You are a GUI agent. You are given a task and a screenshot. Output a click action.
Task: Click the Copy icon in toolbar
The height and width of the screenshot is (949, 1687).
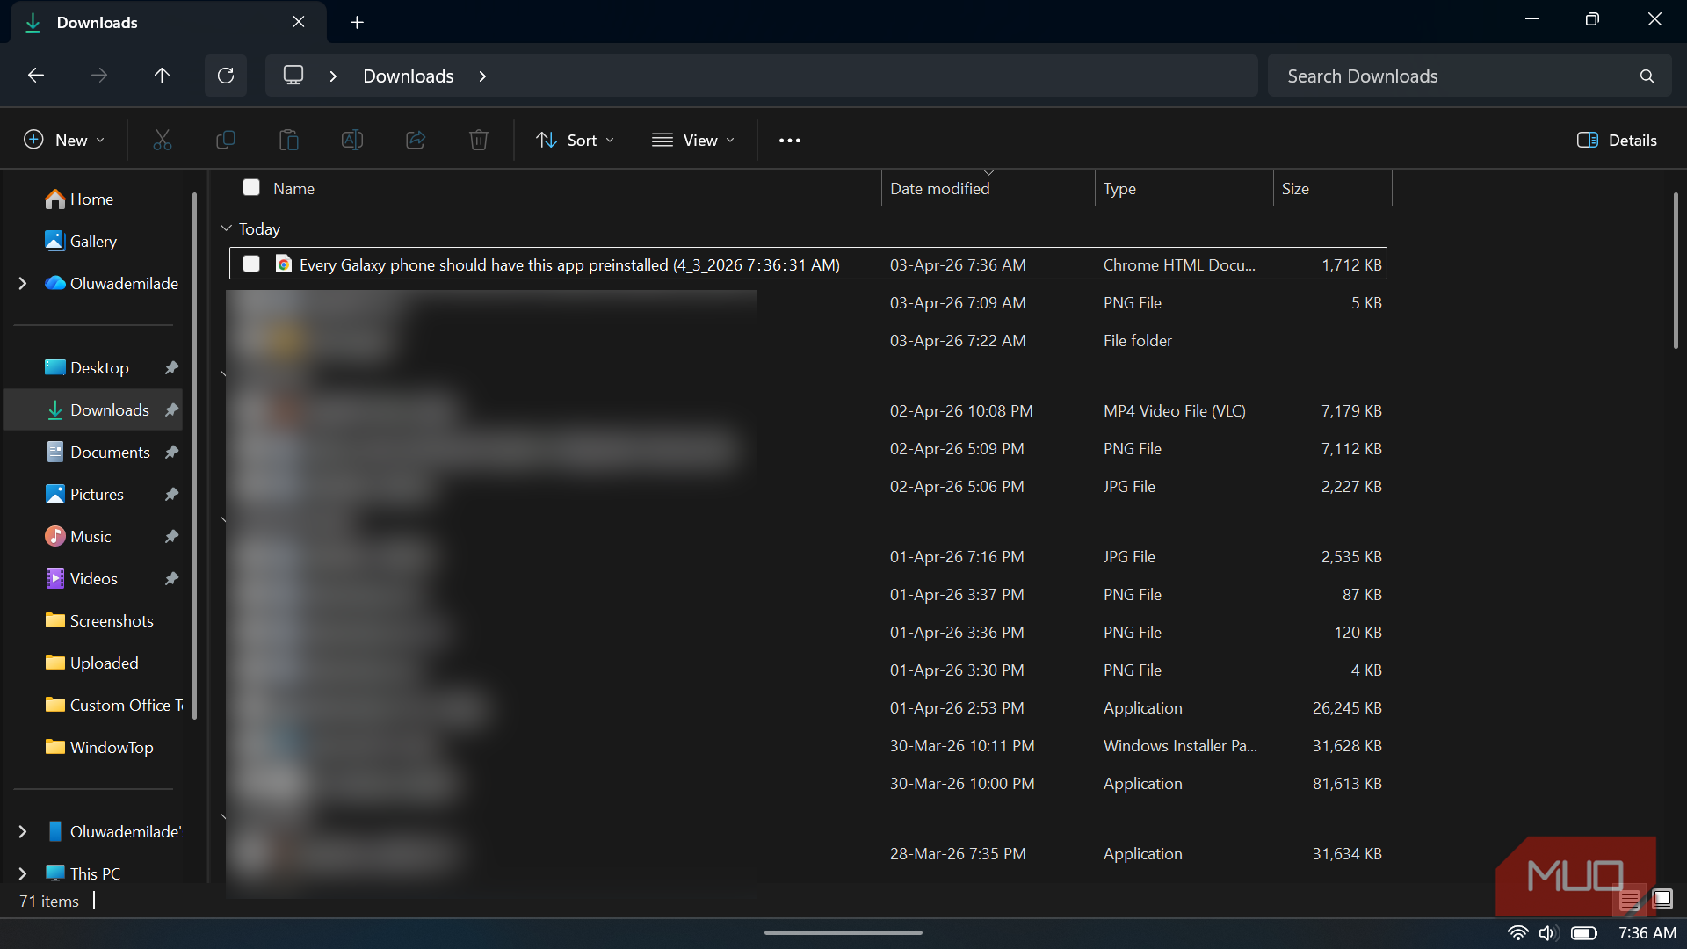226,140
